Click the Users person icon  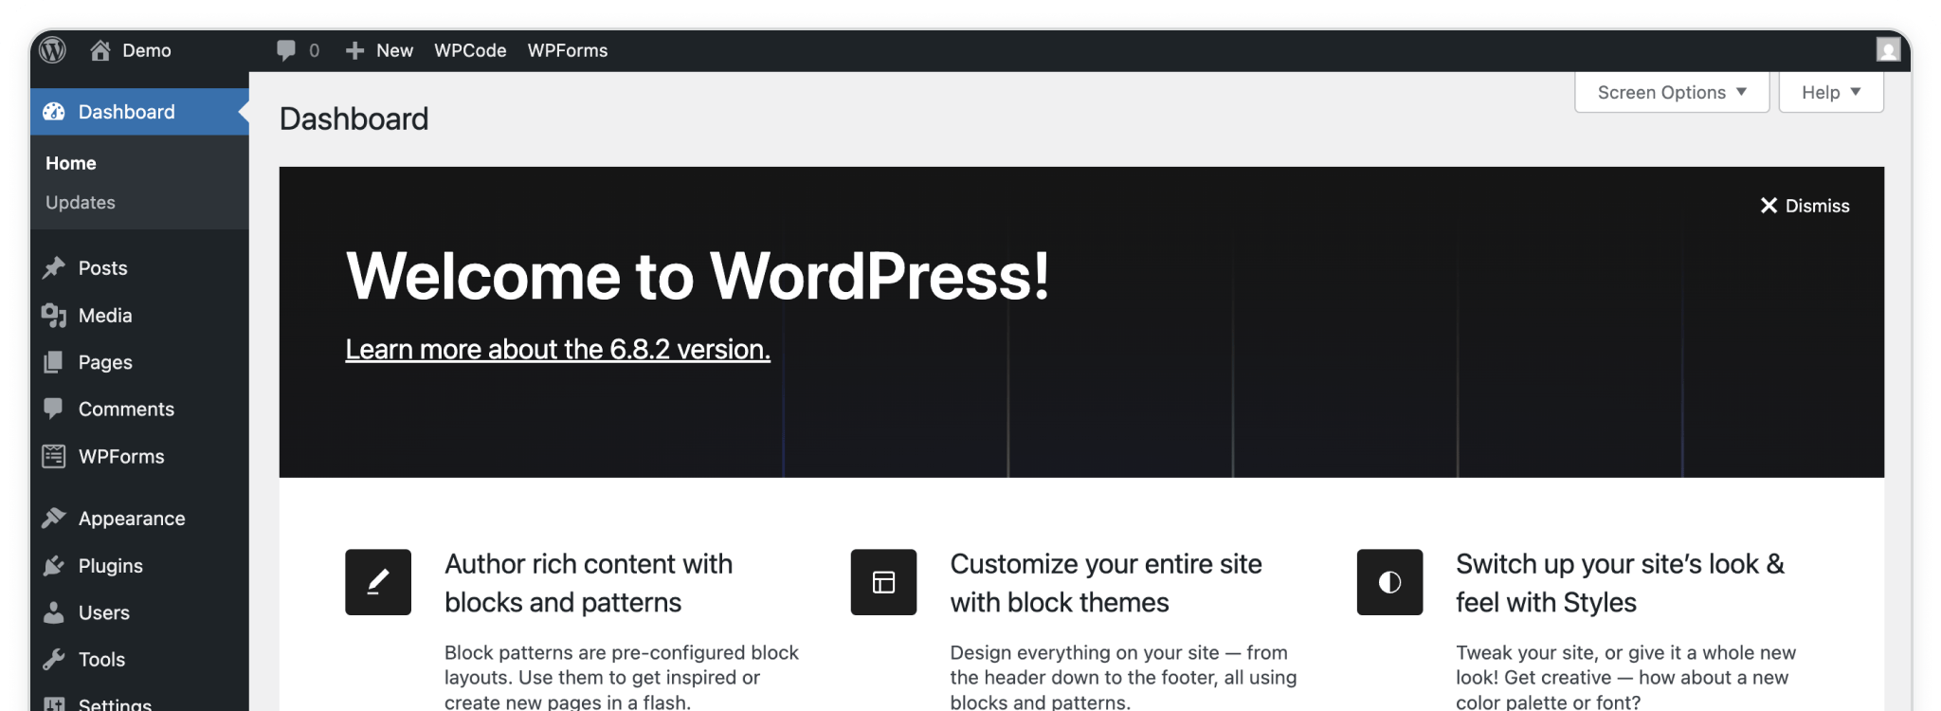click(x=54, y=612)
